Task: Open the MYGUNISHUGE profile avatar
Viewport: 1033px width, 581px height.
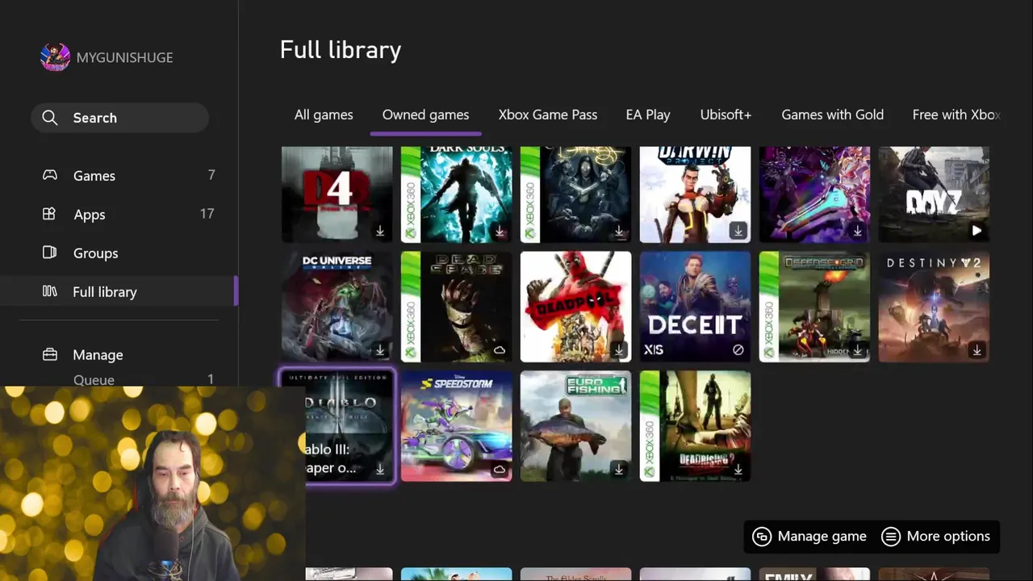Action: pos(56,57)
